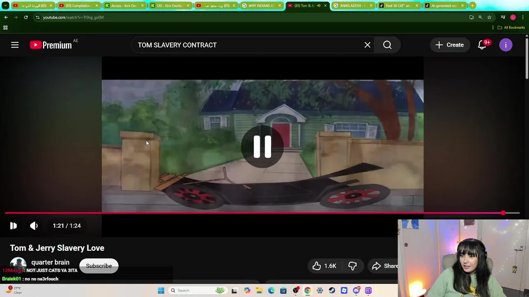Switch to Access - Kick Dashboard tab
The width and height of the screenshot is (529, 297).
pos(124,6)
